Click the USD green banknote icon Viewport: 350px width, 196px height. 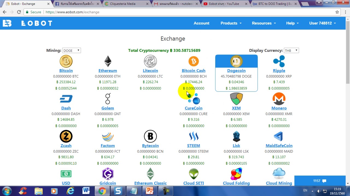66,174
